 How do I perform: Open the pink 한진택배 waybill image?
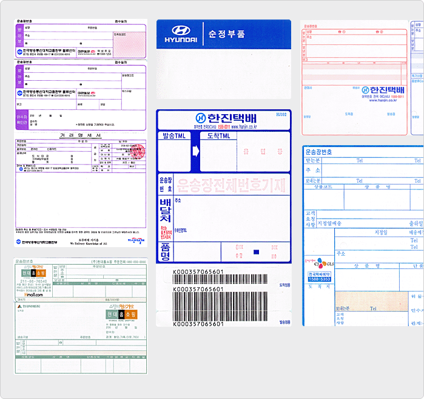pos(354,78)
